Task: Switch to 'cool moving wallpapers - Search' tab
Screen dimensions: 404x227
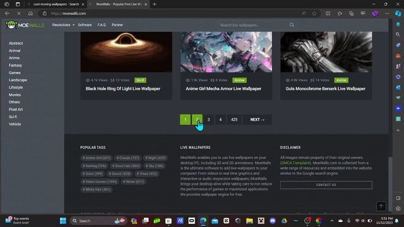Action: click(x=56, y=4)
